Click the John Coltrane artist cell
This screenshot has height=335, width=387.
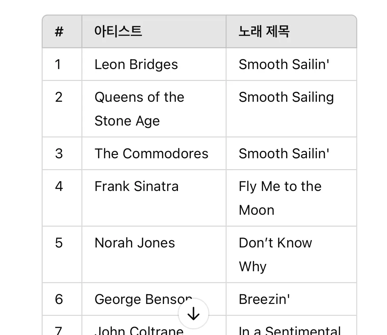(139, 330)
